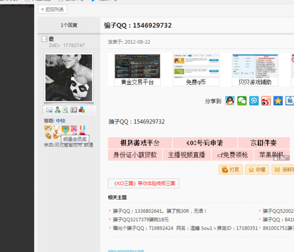
Task: Click the small user icon beside the username
Action: pos(44,39)
